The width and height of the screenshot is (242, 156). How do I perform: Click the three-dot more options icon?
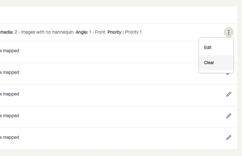[x=229, y=32]
